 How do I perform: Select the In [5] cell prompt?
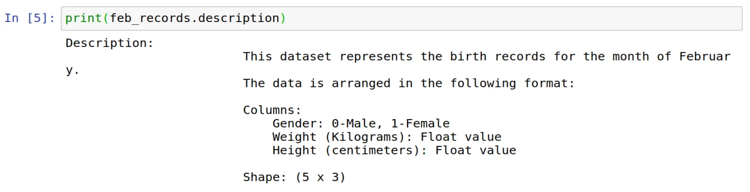coord(30,18)
